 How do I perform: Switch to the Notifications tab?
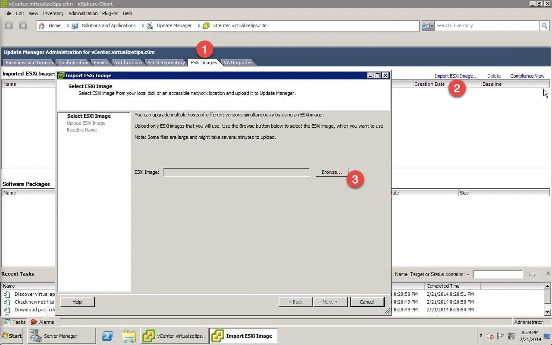pyautogui.click(x=128, y=63)
